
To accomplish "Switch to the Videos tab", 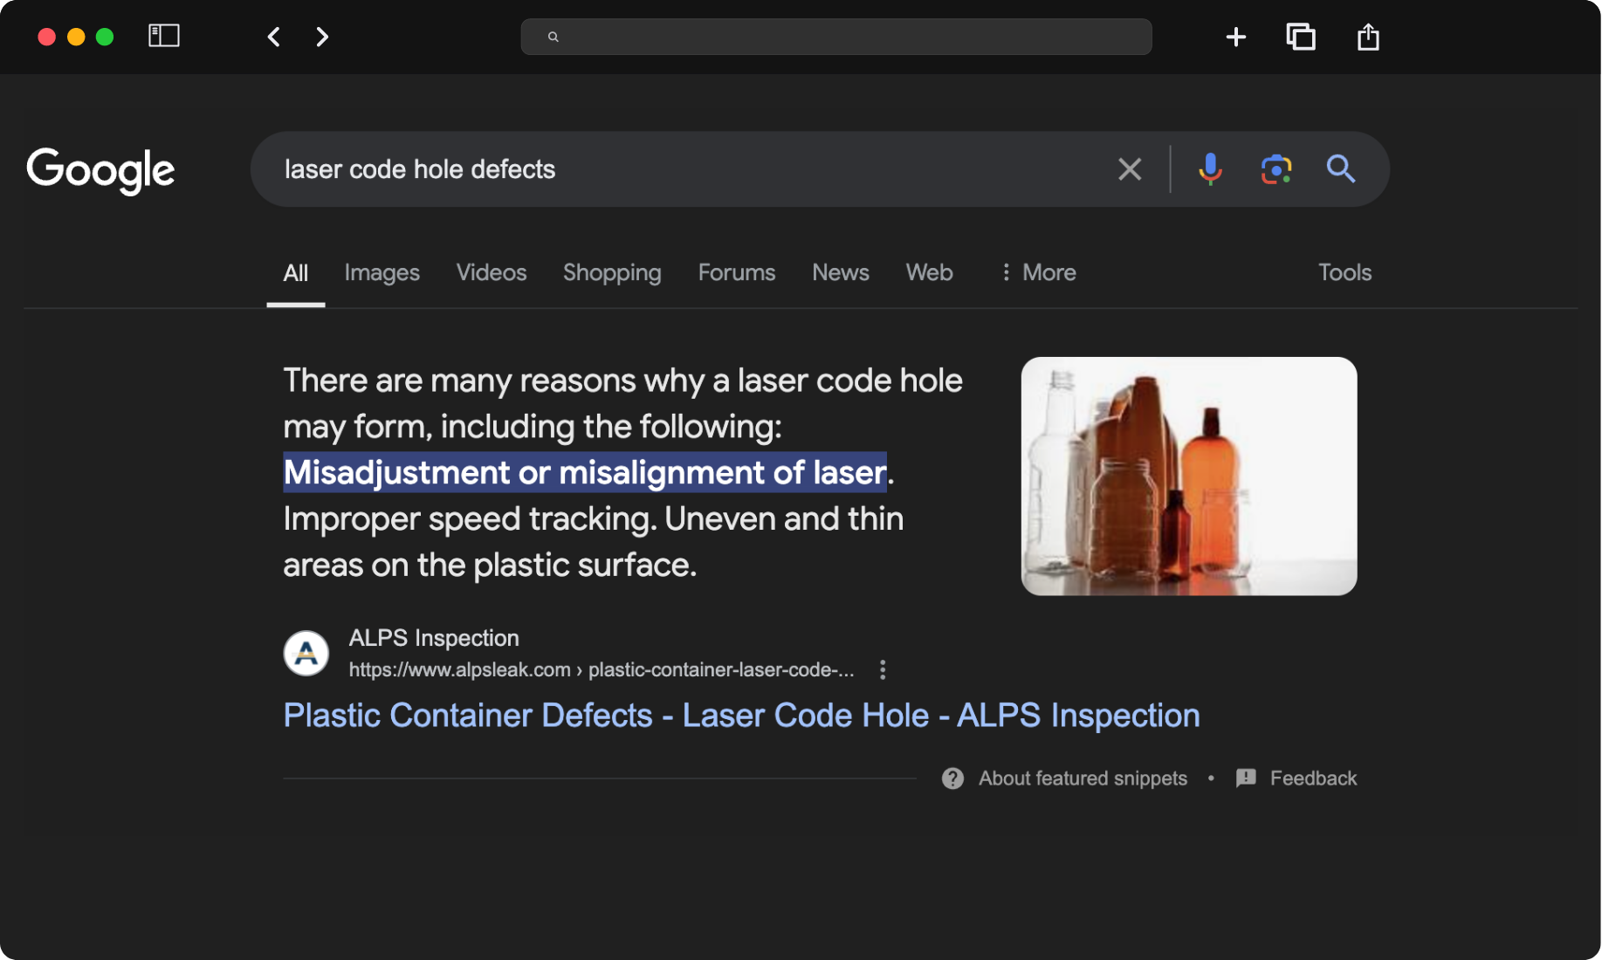I will (492, 273).
